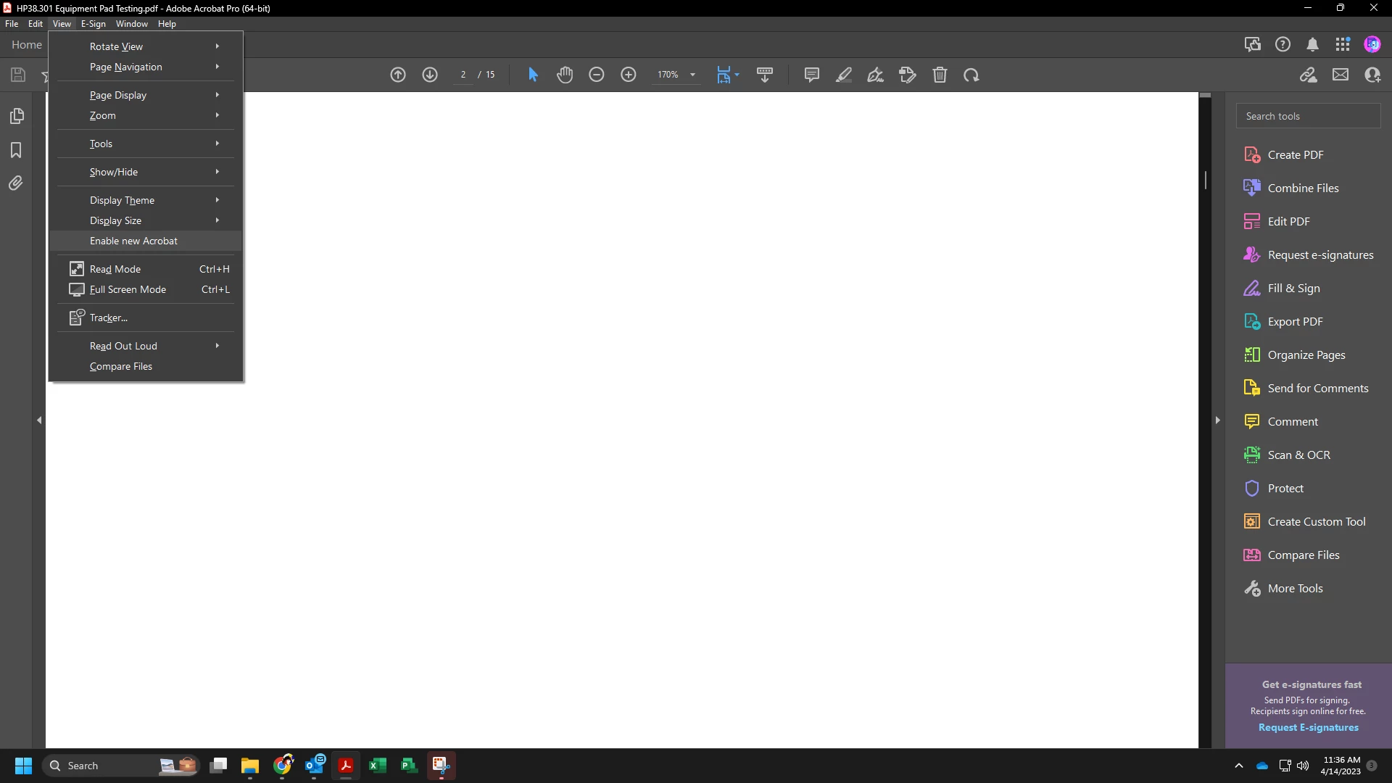The image size is (1392, 783).
Task: Select the highlight text pen tool
Action: pyautogui.click(x=843, y=75)
